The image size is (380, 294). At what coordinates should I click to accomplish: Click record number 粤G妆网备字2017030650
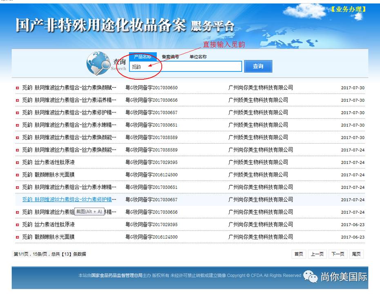click(x=152, y=88)
